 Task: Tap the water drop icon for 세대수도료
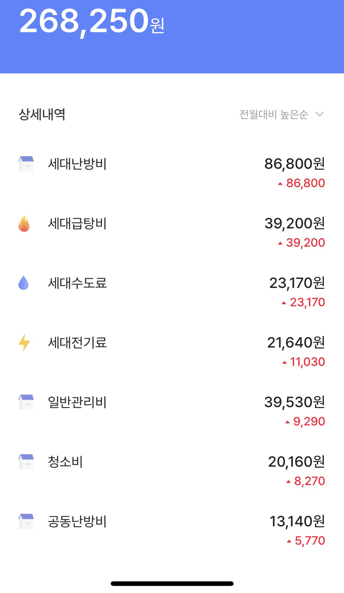pos(23,283)
